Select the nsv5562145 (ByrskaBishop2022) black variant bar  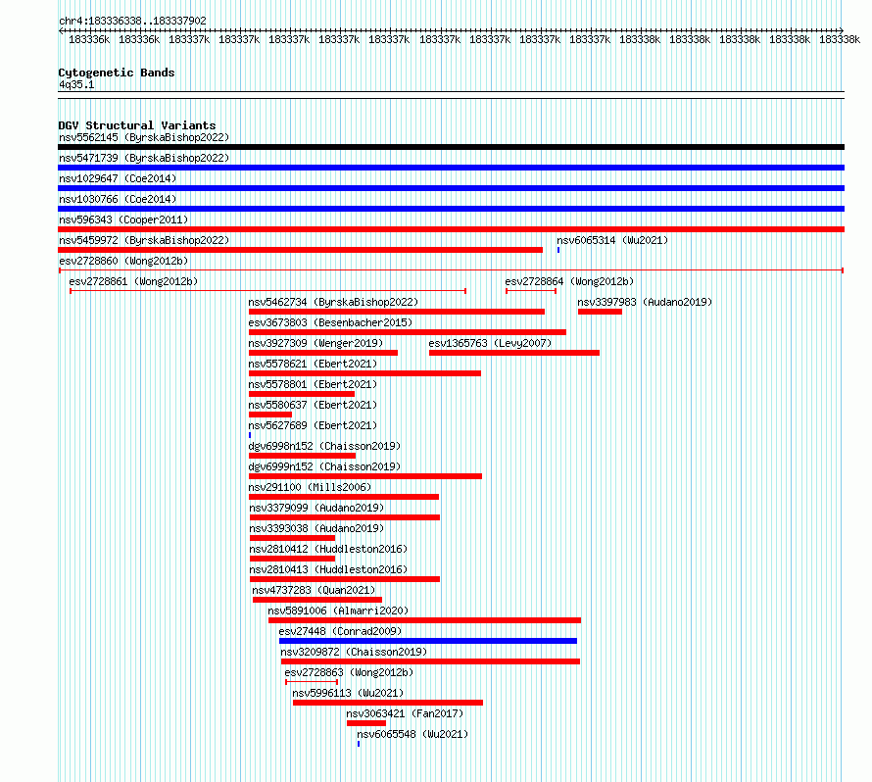[x=451, y=147]
